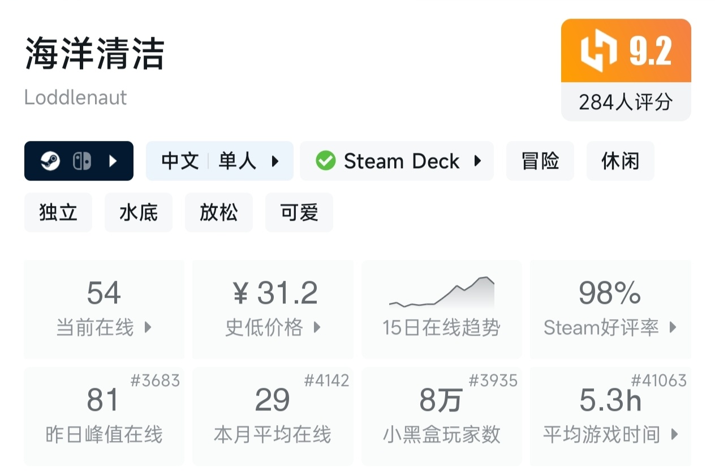Tap the 水底 tag

[139, 212]
